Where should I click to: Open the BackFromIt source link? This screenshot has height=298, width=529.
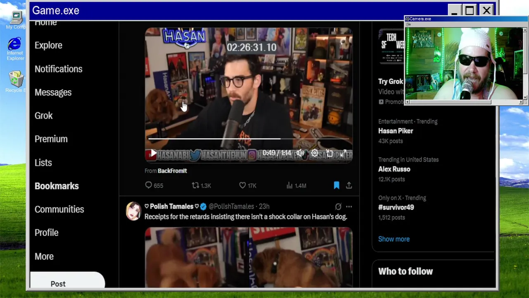coord(172,171)
